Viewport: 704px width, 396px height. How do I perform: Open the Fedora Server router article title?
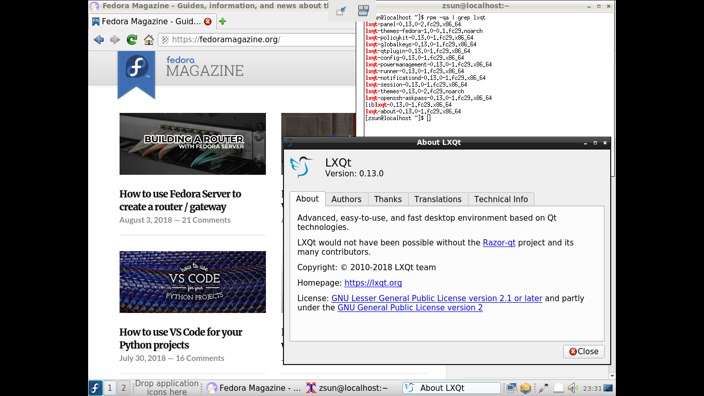(x=180, y=201)
